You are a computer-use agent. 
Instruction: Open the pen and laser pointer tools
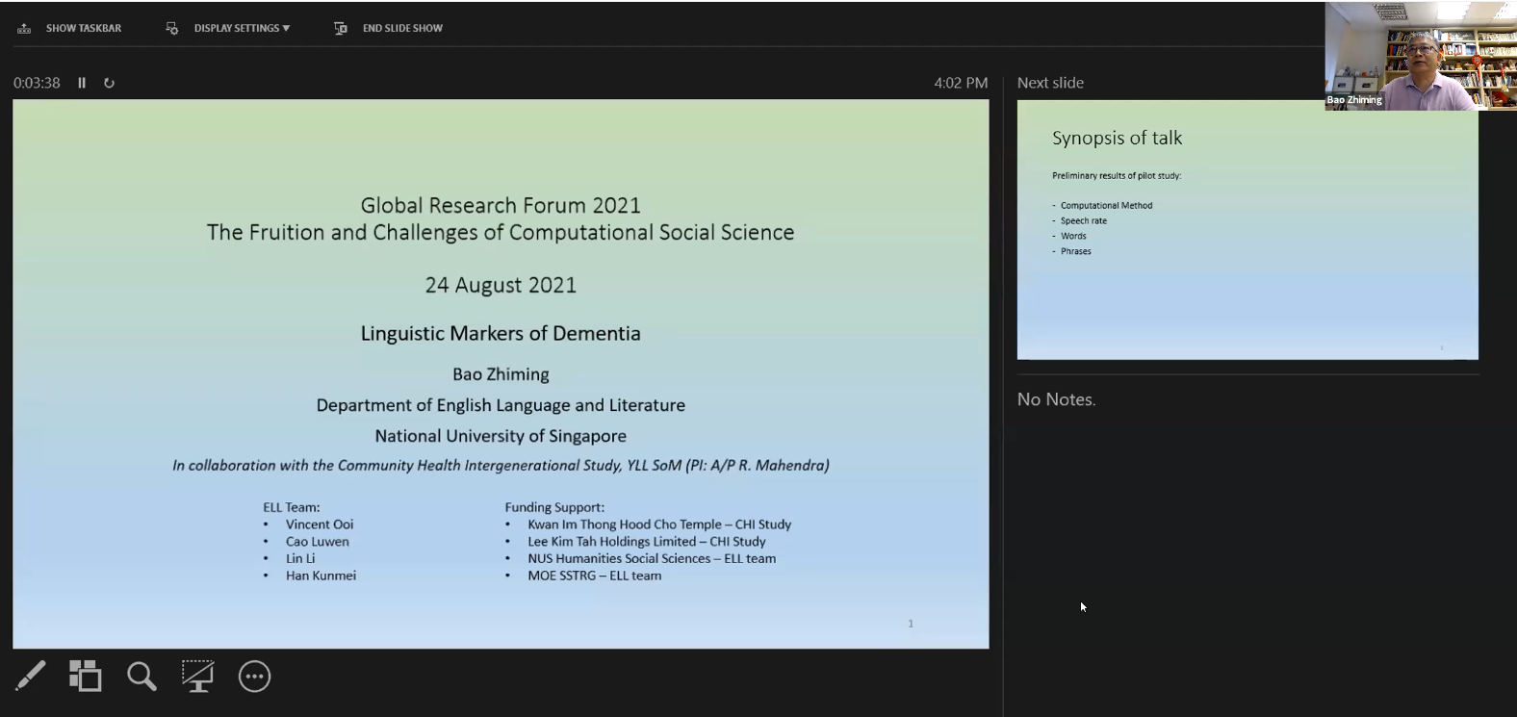point(31,676)
